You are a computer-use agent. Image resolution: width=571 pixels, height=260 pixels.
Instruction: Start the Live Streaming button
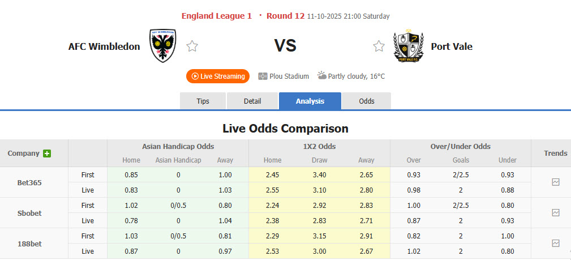[x=218, y=76]
